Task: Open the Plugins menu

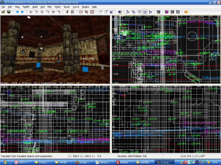Action: point(85,7)
